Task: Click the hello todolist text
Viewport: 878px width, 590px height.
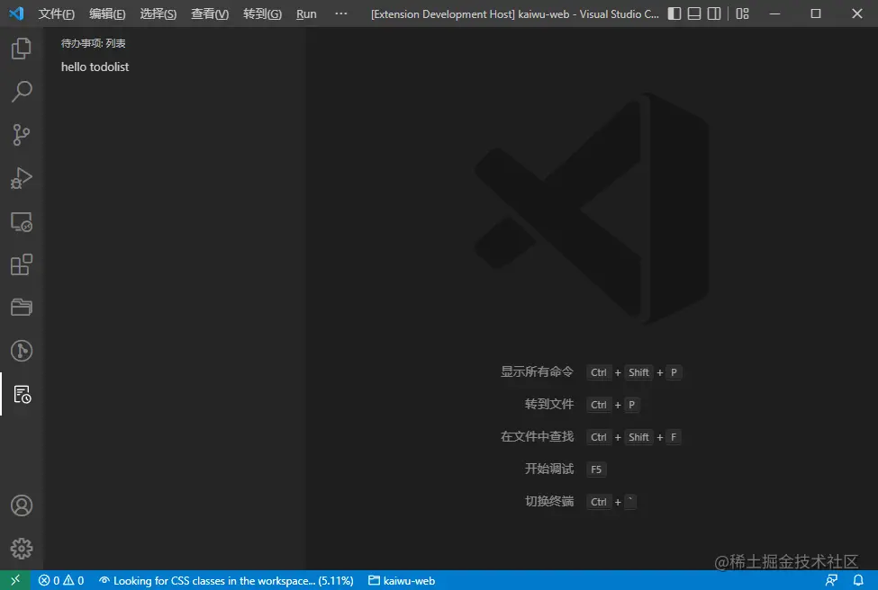Action: click(x=95, y=67)
